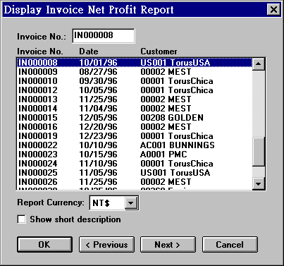
Task: Select invoice IN000010 row
Action: click(135, 81)
